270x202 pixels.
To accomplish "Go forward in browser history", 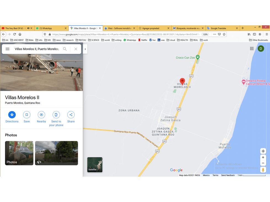I will [x=9, y=34].
